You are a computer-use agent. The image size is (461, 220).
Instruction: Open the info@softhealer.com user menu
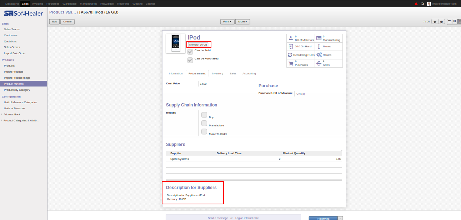point(445,4)
